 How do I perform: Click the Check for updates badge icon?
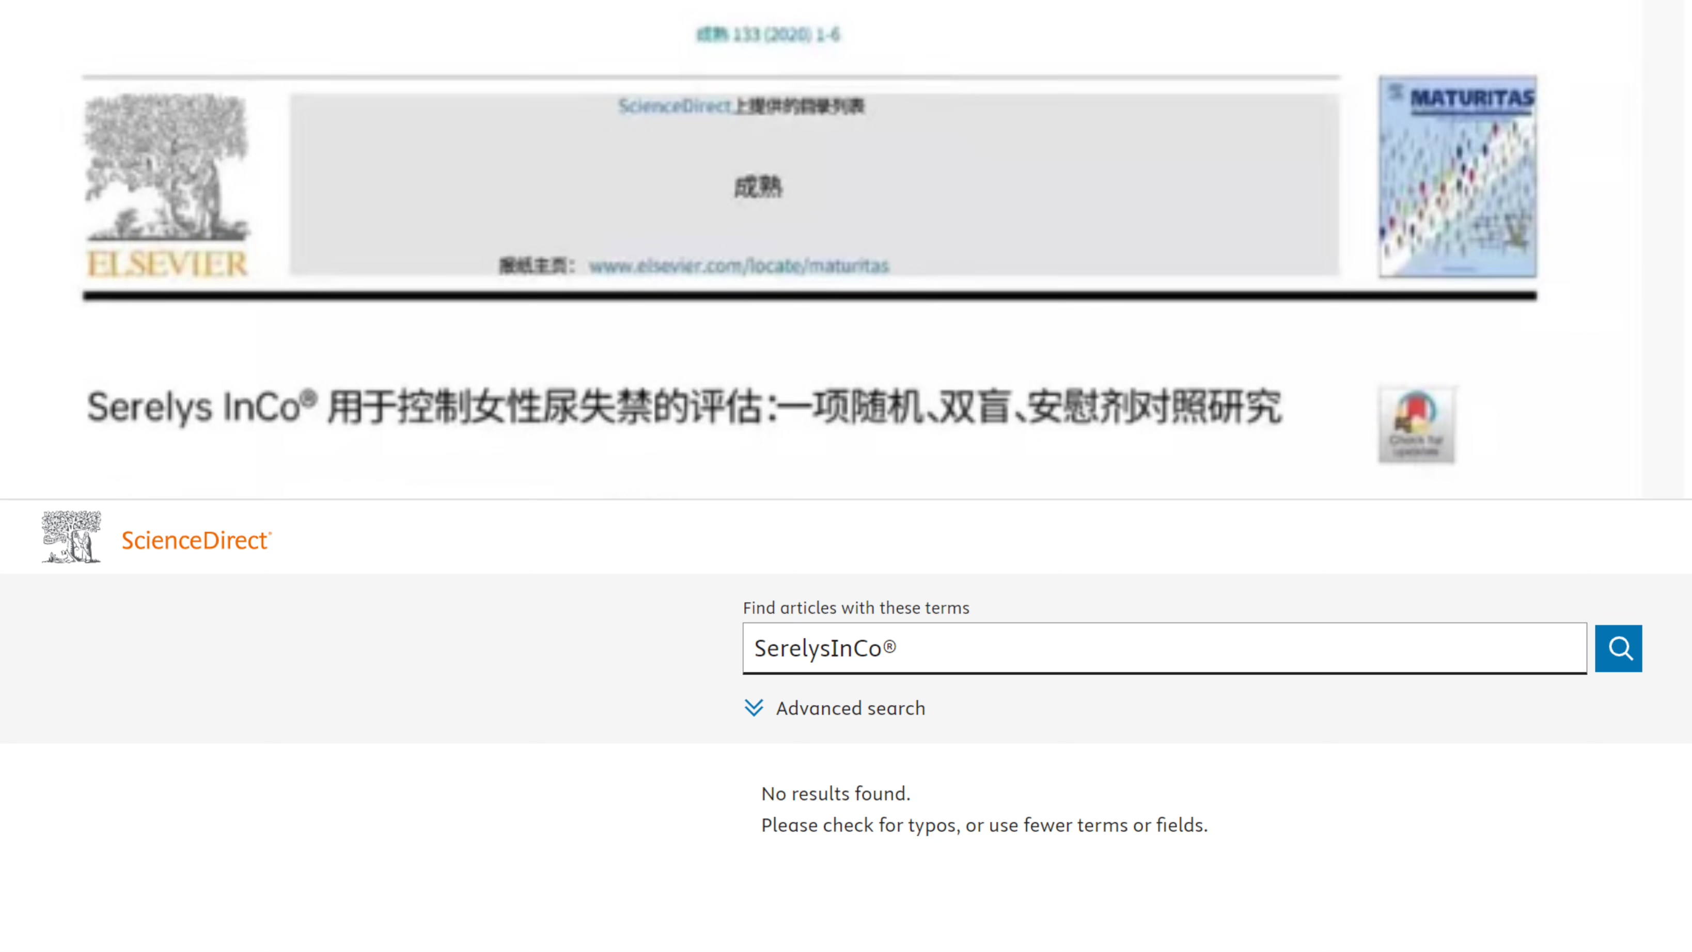(x=1416, y=425)
